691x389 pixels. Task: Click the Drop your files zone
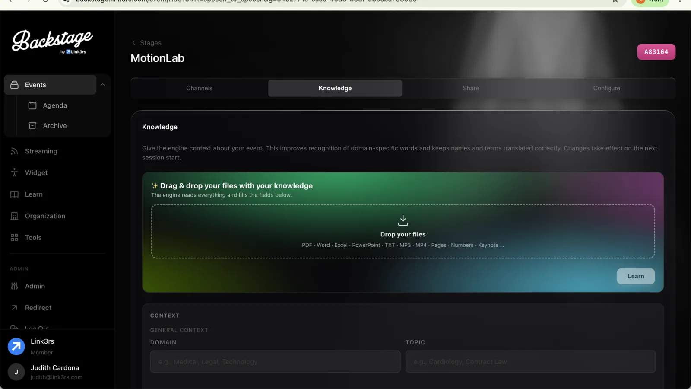[403, 231]
